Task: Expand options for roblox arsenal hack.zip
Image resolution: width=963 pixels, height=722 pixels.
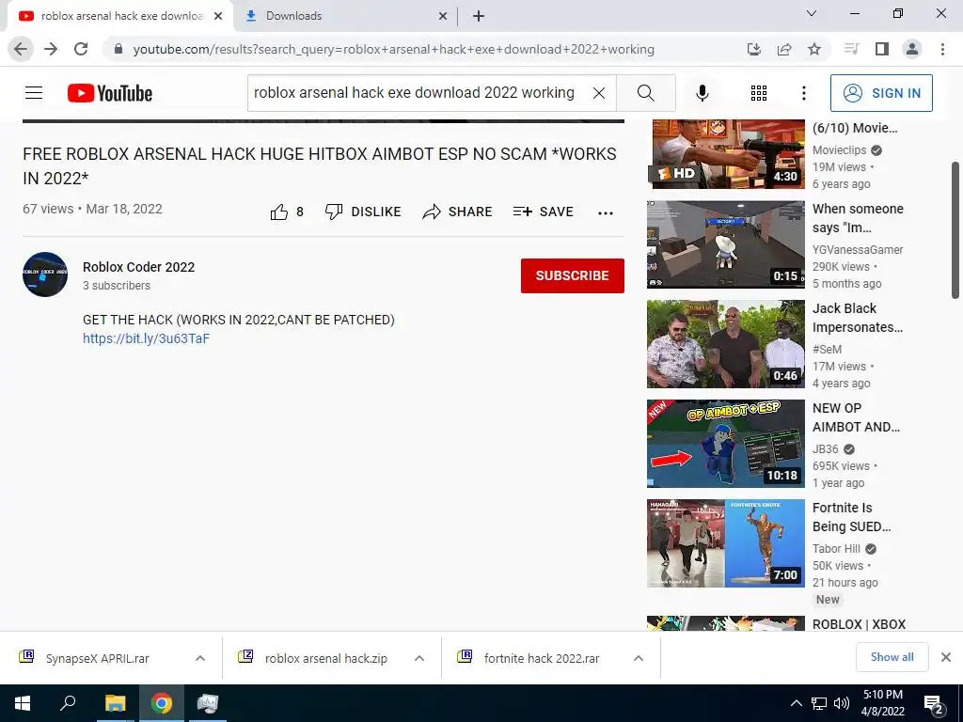Action: click(419, 658)
